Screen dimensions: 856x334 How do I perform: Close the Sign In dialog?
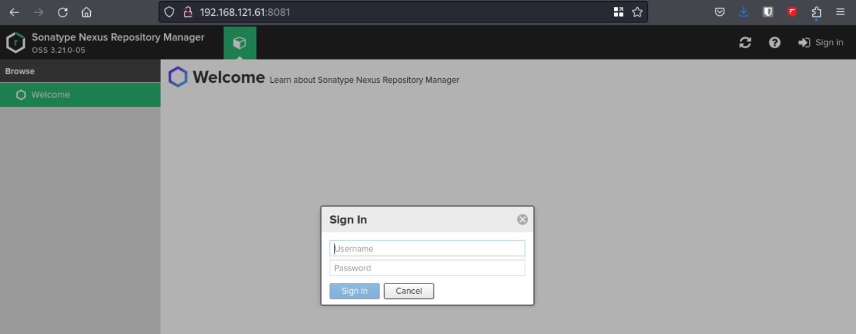pos(522,219)
